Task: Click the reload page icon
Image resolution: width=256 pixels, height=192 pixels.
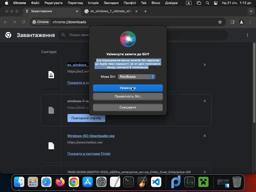Action: (23, 22)
